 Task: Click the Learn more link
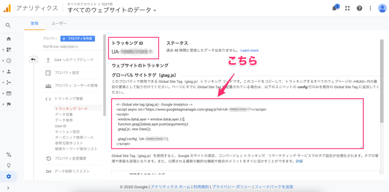(x=249, y=50)
